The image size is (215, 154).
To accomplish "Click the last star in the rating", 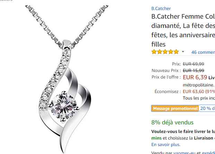I will [x=176, y=52].
